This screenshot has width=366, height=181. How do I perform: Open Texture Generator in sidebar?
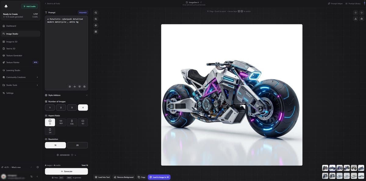click(x=20, y=56)
